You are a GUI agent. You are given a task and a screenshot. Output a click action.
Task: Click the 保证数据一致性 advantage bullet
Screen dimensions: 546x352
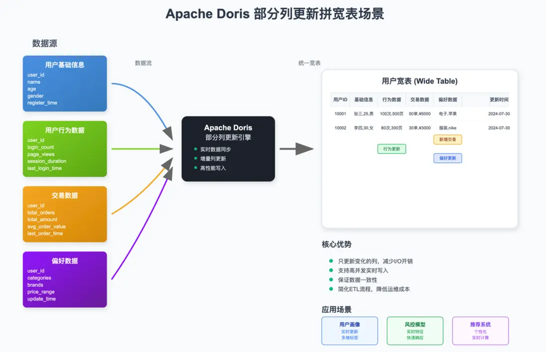(353, 280)
